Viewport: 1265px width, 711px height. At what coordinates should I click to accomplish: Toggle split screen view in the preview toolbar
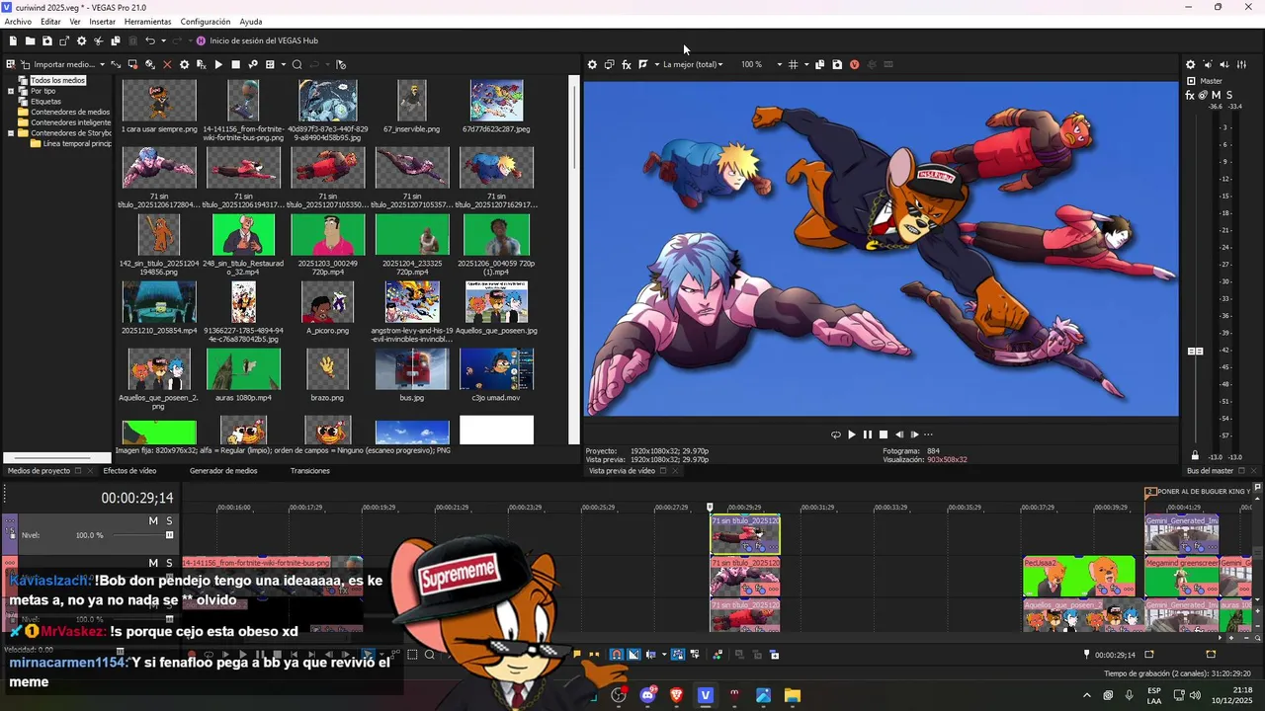point(642,64)
